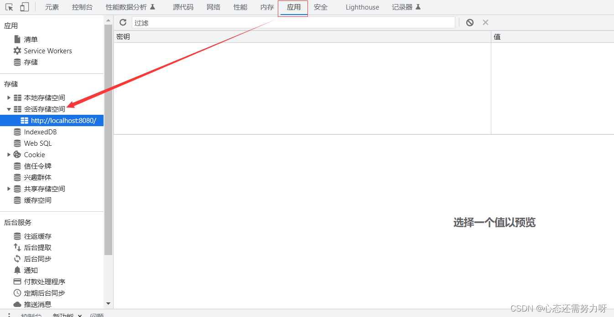The width and height of the screenshot is (614, 317).
Task: Open the Lighthouse panel
Action: [x=362, y=7]
